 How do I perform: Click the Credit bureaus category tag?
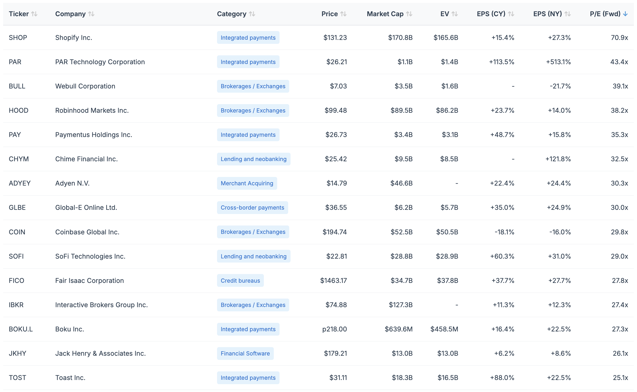tap(240, 281)
